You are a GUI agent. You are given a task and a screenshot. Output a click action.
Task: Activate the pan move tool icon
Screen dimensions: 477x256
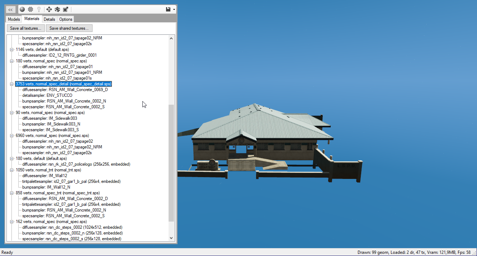pyautogui.click(x=49, y=9)
